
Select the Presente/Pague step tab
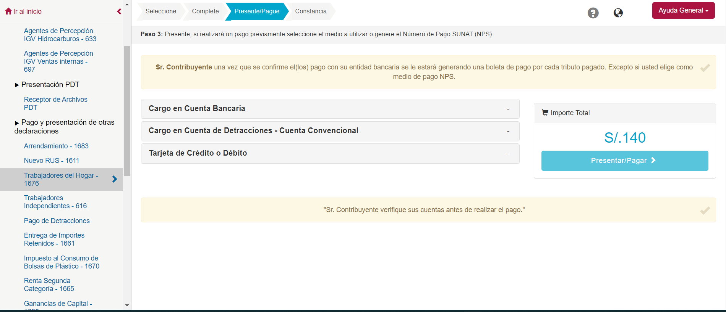click(x=257, y=11)
